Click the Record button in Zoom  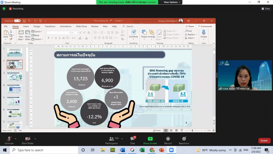point(168,139)
